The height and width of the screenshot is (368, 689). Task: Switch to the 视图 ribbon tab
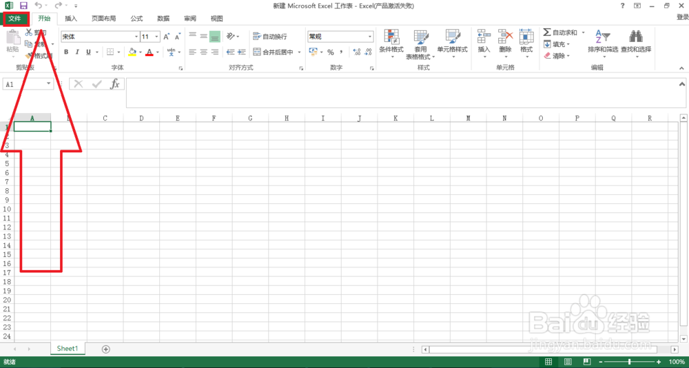tap(216, 19)
